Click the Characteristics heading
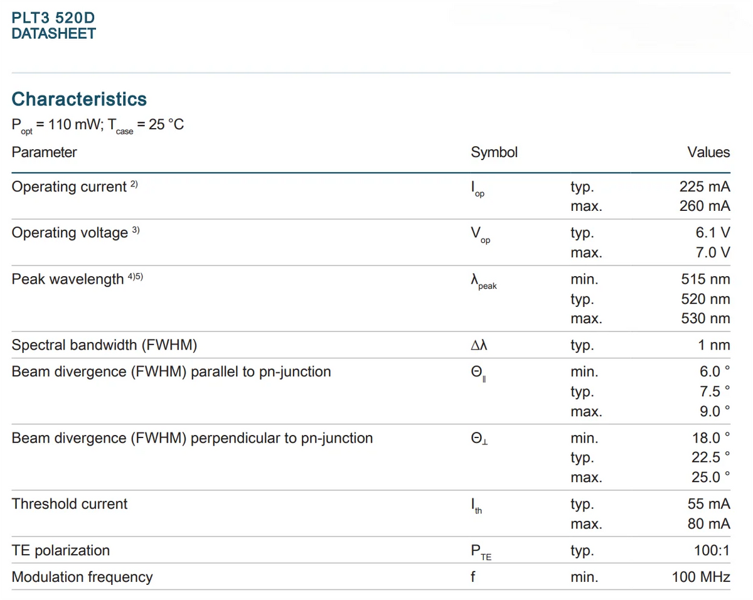Image resolution: width=753 pixels, height=600 pixels. (x=79, y=99)
